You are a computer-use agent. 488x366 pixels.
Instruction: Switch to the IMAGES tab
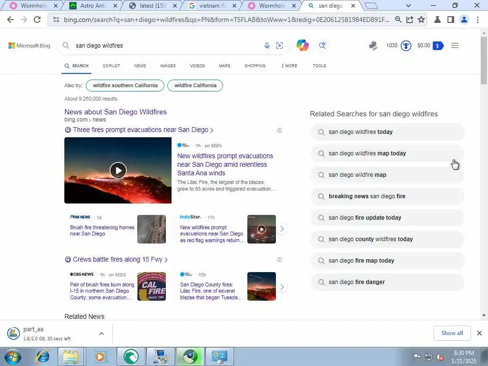click(x=168, y=66)
